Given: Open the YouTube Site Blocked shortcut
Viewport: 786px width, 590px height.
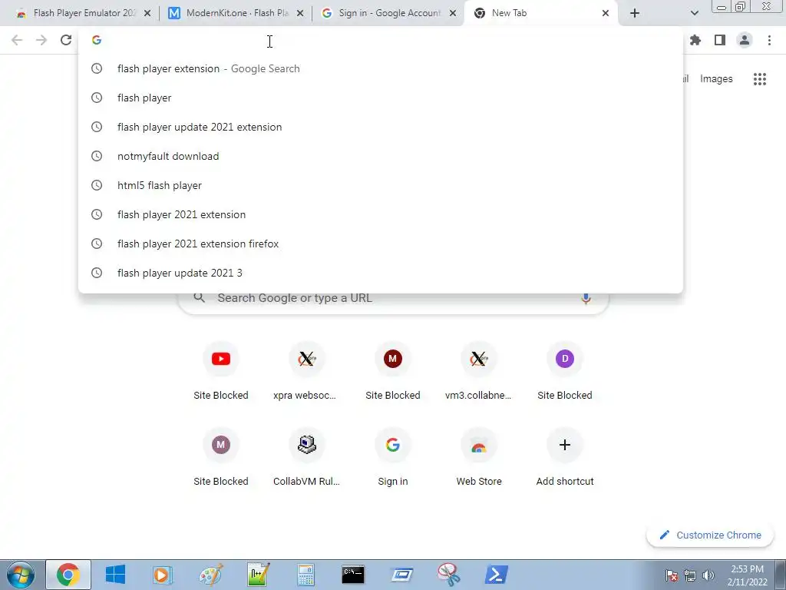Looking at the screenshot, I should tap(220, 371).
